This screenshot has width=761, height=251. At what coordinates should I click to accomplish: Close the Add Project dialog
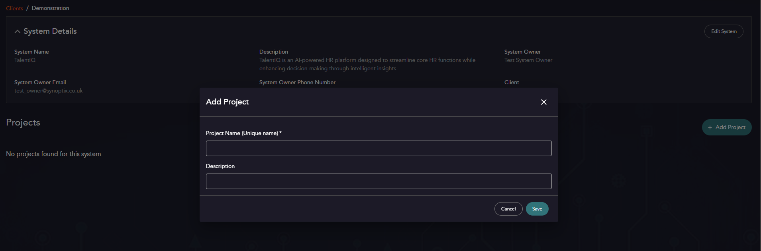point(544,102)
